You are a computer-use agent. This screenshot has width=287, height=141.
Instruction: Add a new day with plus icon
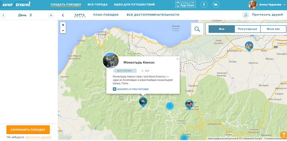pos(51,15)
